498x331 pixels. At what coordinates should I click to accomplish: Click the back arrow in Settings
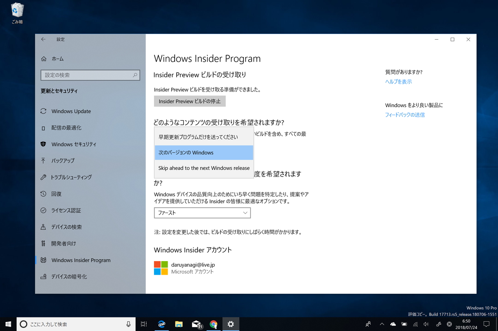(x=43, y=39)
